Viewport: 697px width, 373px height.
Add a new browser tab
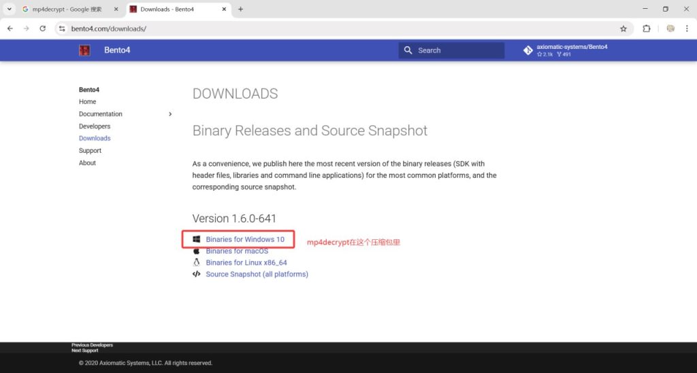(240, 9)
